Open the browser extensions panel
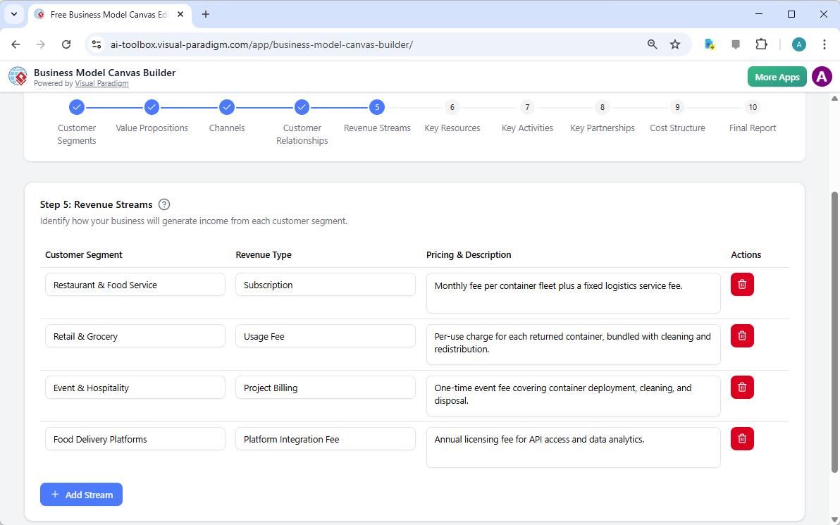840x525 pixels. (x=761, y=44)
